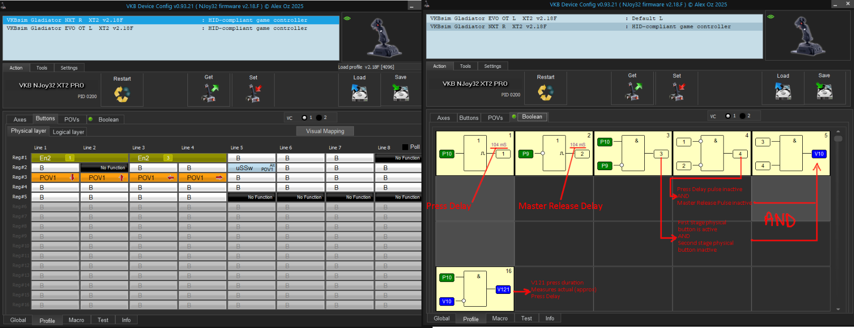Click the Get icon in the right window
854x328 pixels.
point(632,91)
